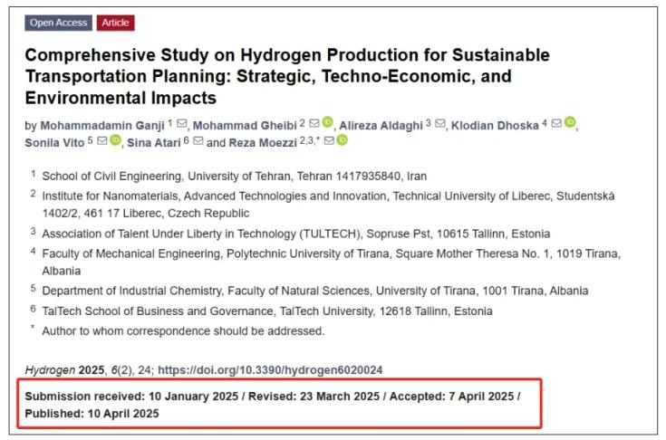Open author link Sina Atari

click(154, 142)
